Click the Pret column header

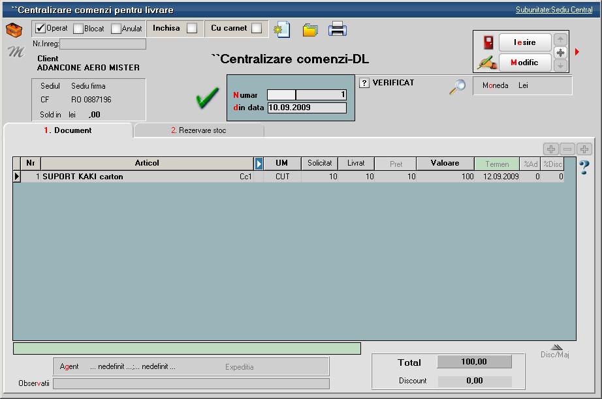pos(396,164)
